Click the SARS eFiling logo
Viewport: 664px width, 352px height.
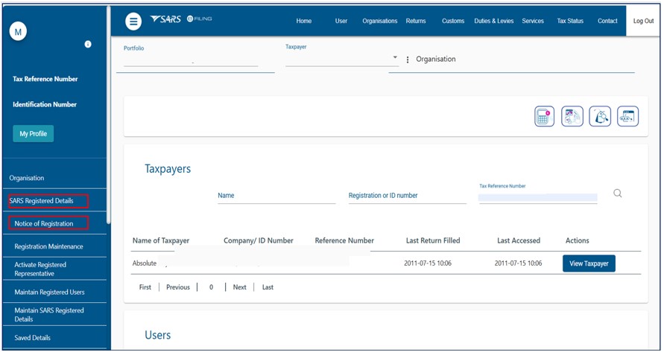[x=181, y=19]
